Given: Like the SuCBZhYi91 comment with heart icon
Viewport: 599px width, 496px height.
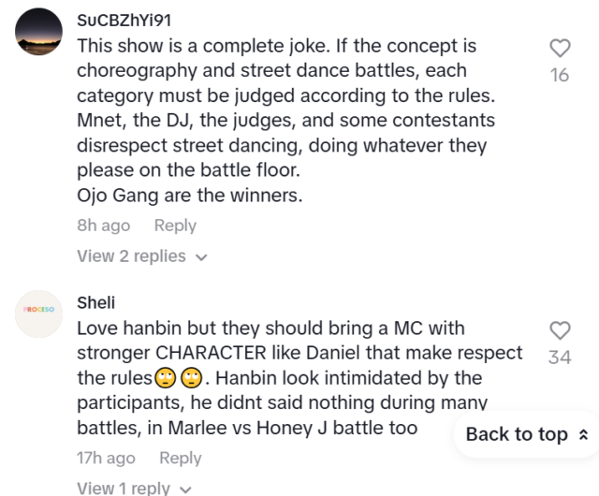Looking at the screenshot, I should (560, 49).
